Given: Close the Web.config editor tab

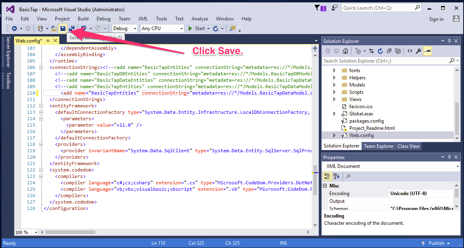Looking at the screenshot, I should point(55,40).
